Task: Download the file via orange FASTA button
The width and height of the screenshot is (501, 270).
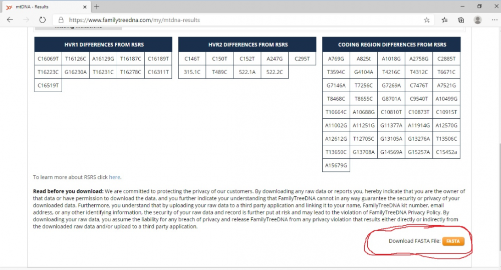Action: 453,241
